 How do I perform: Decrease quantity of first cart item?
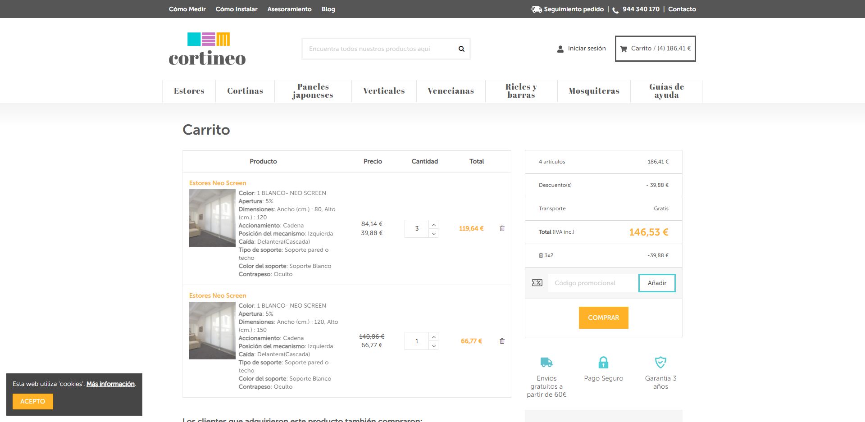coord(433,233)
